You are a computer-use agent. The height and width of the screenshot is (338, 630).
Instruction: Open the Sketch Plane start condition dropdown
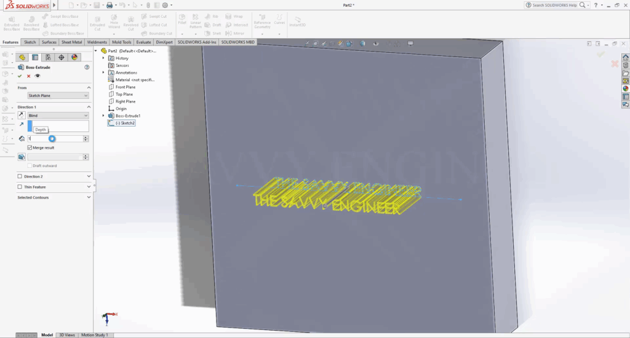pyautogui.click(x=58, y=96)
